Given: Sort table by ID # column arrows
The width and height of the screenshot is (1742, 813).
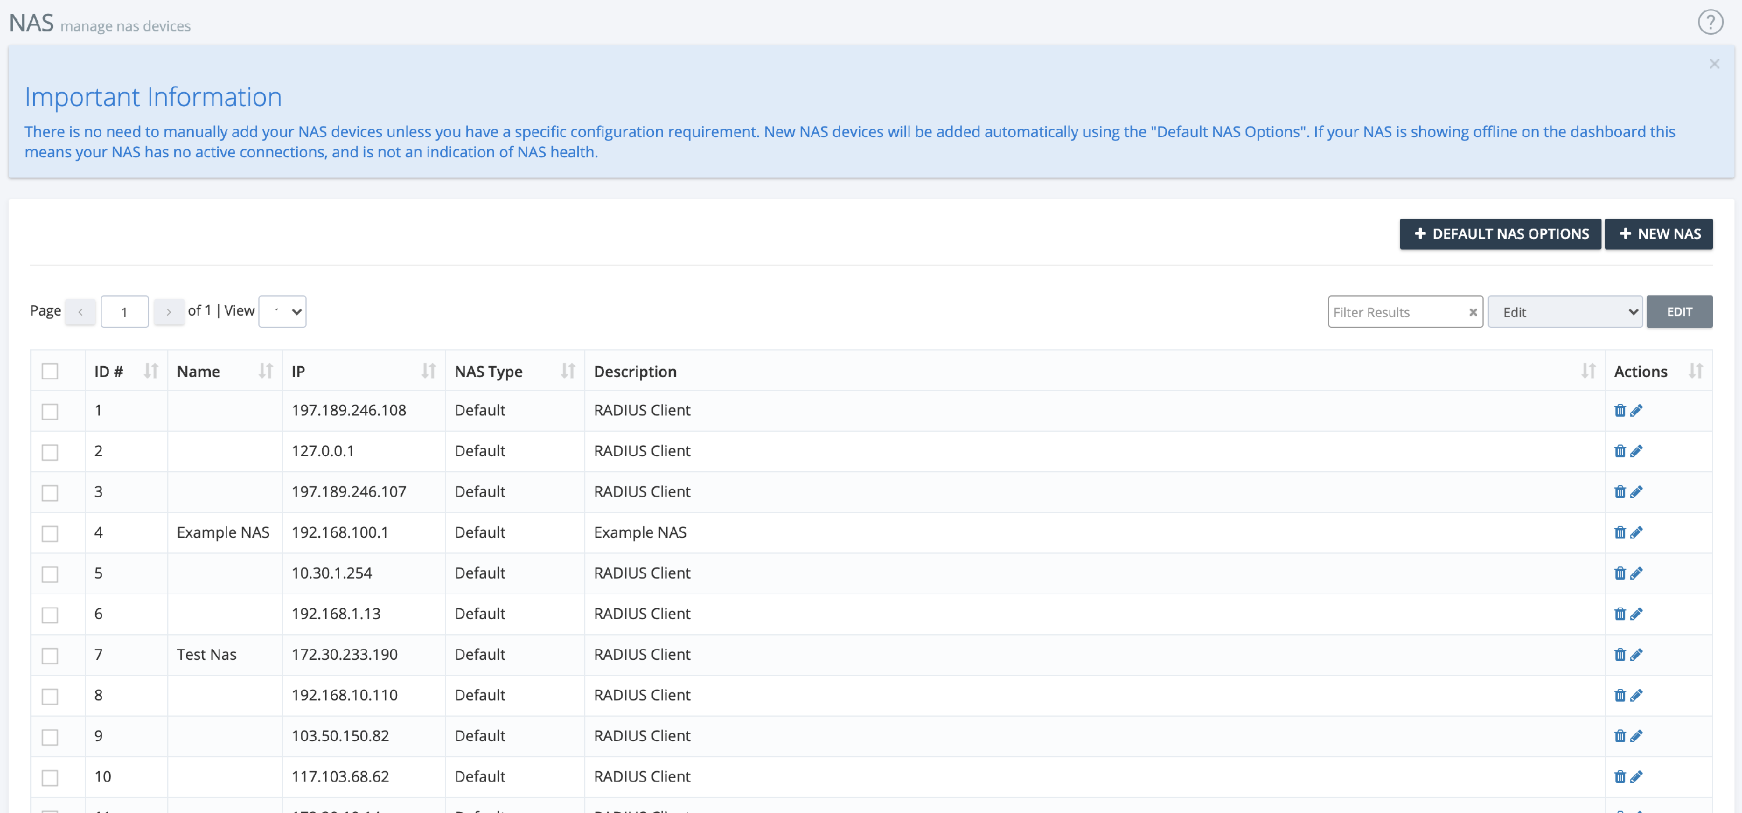Looking at the screenshot, I should coord(151,371).
